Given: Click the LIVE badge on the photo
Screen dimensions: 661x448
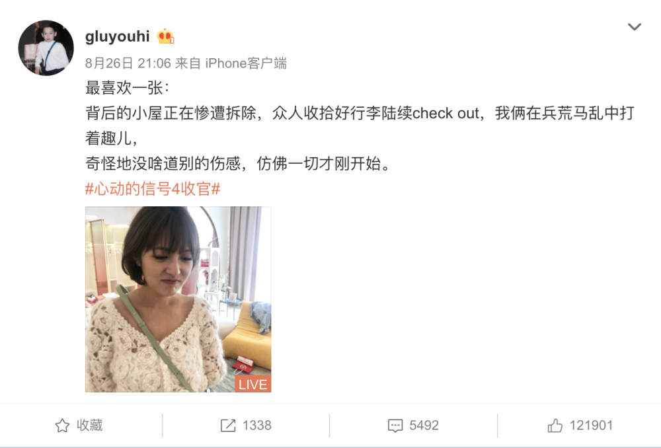Looking at the screenshot, I should click(x=253, y=384).
